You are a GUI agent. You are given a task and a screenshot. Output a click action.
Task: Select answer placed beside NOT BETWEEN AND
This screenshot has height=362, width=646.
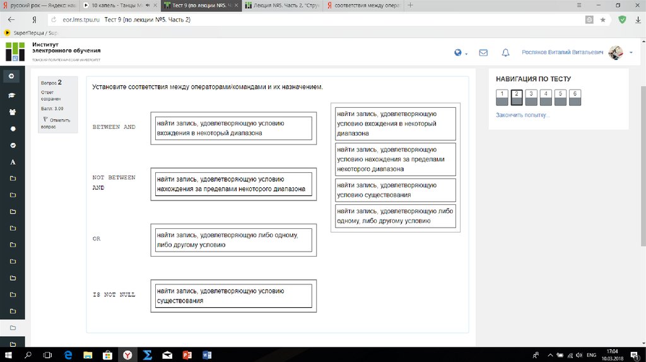[x=233, y=184]
